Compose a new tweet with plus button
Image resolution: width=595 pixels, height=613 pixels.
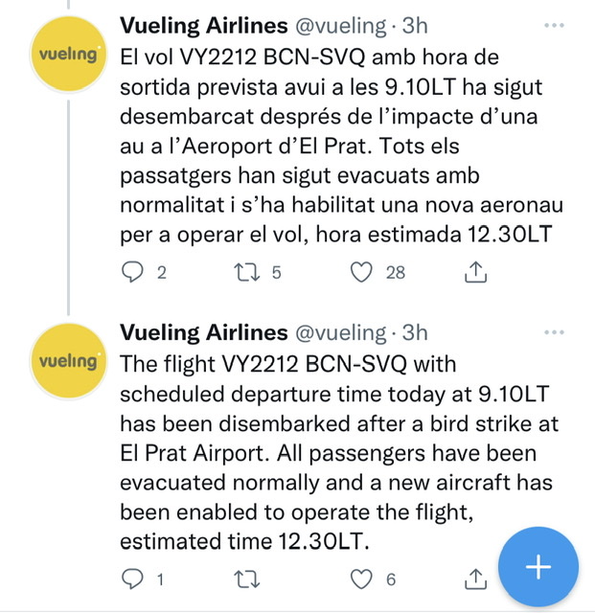point(538,566)
